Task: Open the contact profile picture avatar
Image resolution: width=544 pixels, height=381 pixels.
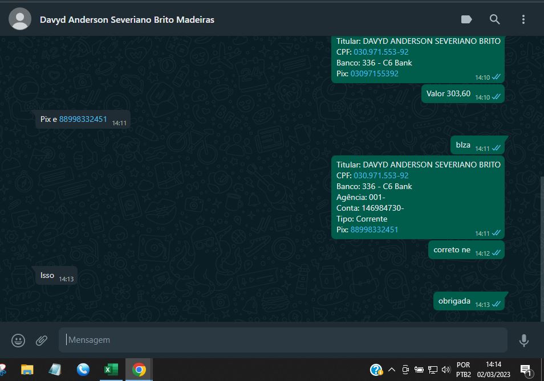Action: 20,19
